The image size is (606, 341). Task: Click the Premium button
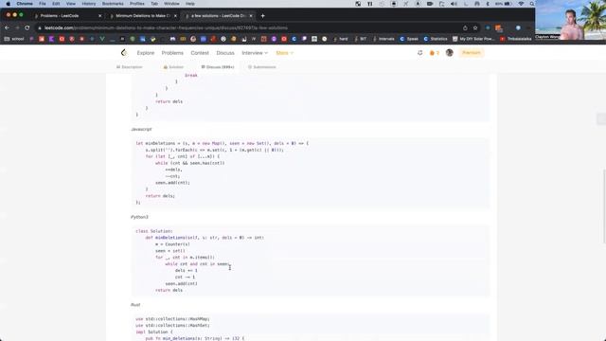coord(472,53)
